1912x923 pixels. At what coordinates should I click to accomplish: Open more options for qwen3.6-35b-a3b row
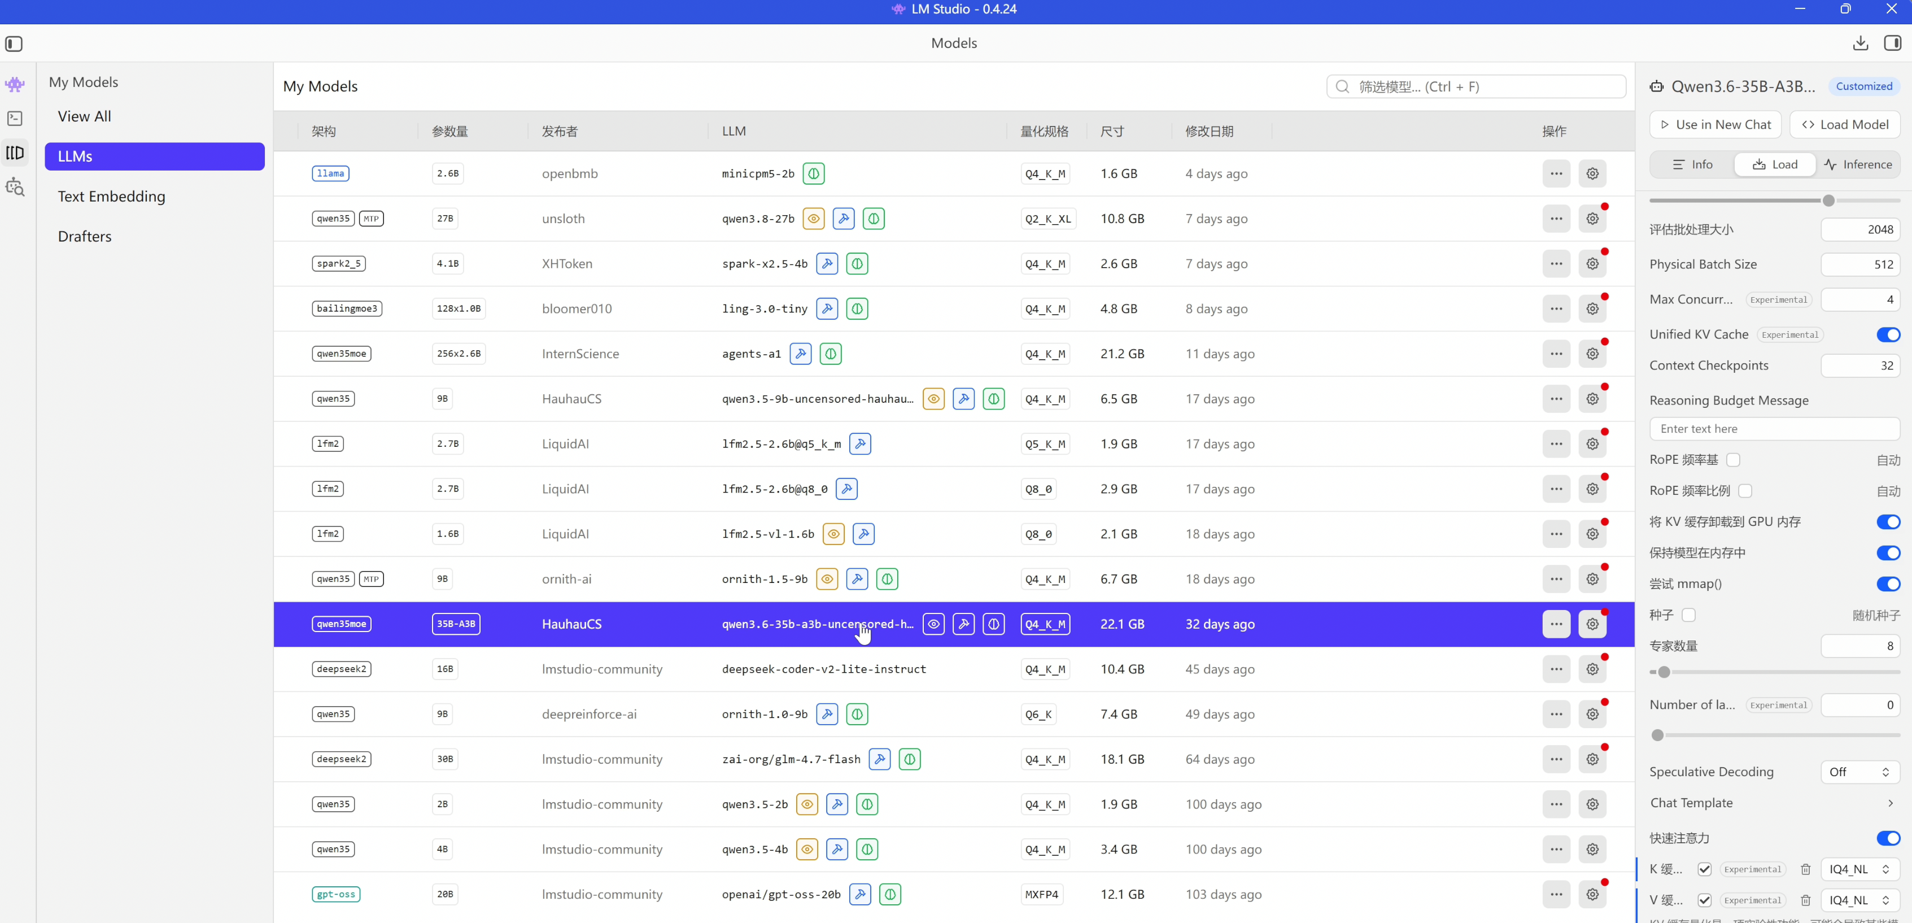click(x=1556, y=625)
